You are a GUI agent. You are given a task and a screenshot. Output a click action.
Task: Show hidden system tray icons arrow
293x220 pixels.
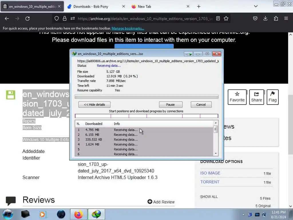(x=243, y=215)
